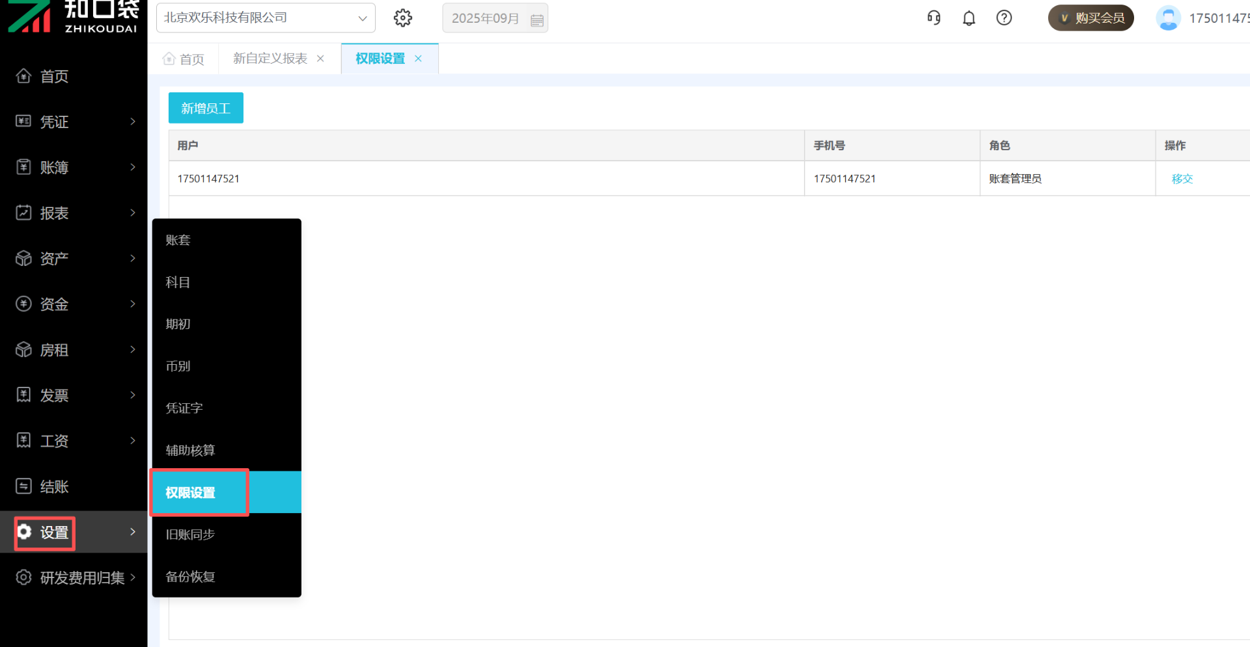Expand the 凭证 sidebar submenu

coord(133,122)
